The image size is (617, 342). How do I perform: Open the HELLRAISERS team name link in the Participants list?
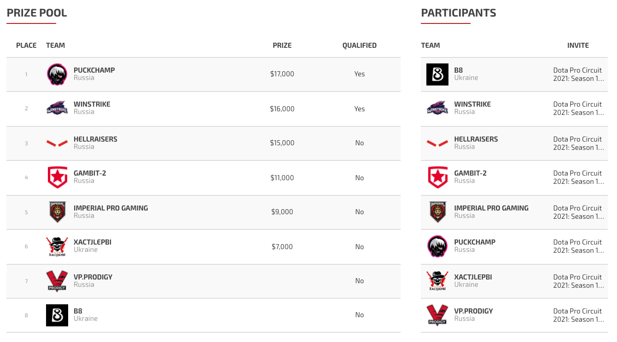(476, 139)
